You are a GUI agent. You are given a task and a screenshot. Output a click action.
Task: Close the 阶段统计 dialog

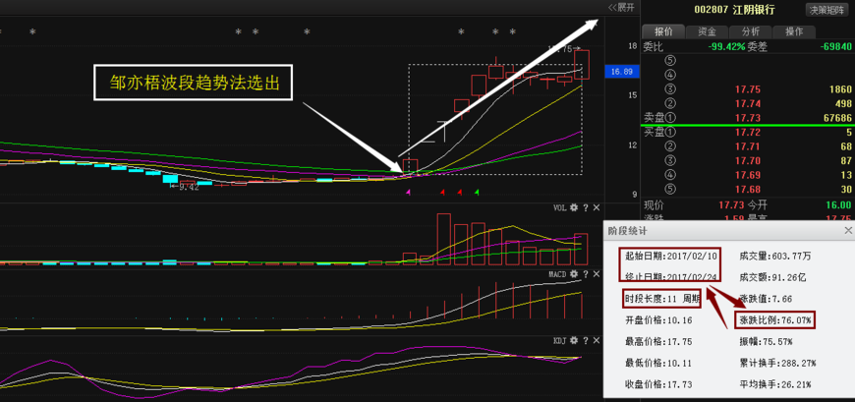click(x=848, y=231)
